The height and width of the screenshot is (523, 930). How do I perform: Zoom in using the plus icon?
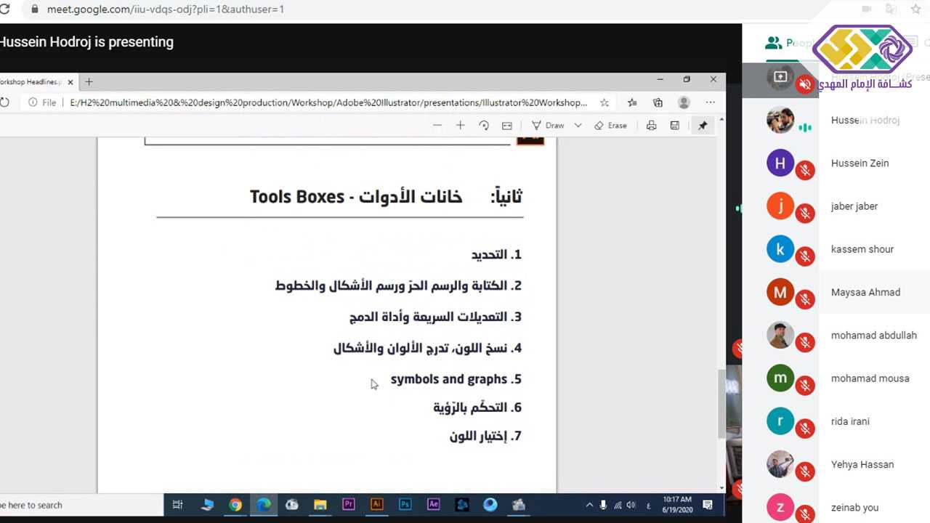coord(460,126)
